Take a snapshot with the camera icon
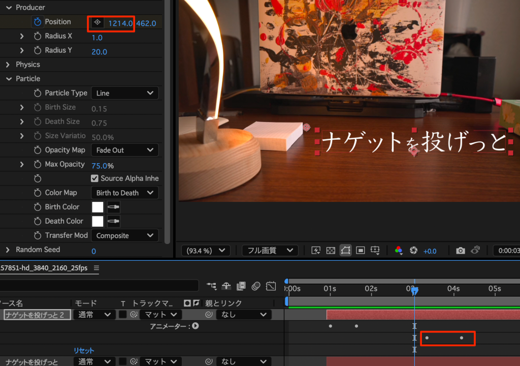 pos(460,251)
